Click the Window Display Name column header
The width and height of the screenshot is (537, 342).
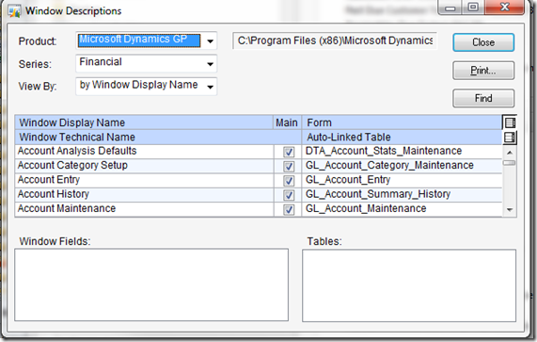click(144, 122)
